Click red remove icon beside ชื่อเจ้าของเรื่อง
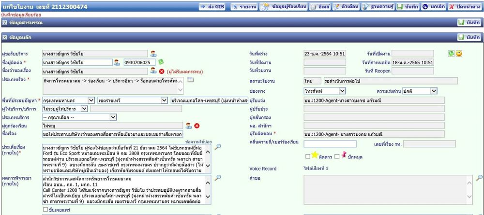484x215 pixels. click(x=162, y=72)
